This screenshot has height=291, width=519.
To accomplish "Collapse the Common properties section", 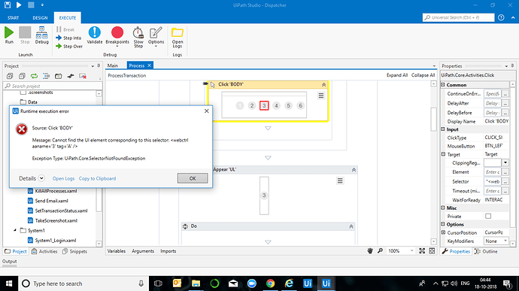I will (443, 85).
